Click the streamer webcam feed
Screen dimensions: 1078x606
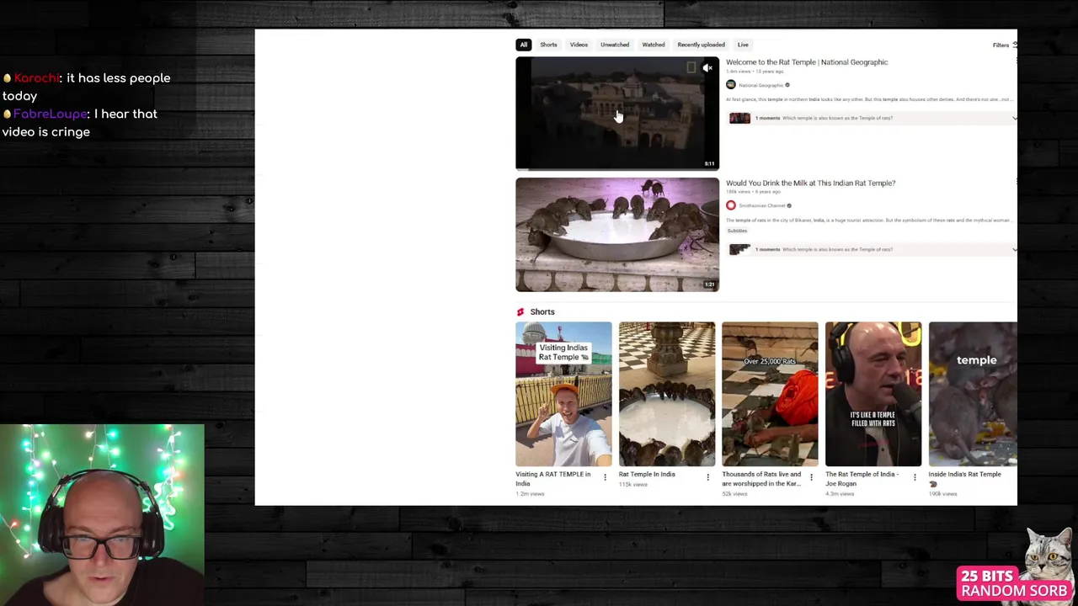click(x=102, y=515)
